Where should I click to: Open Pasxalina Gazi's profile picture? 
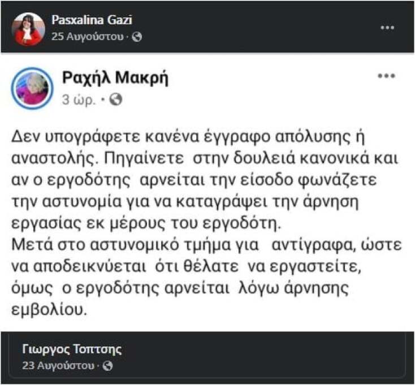[x=28, y=28]
